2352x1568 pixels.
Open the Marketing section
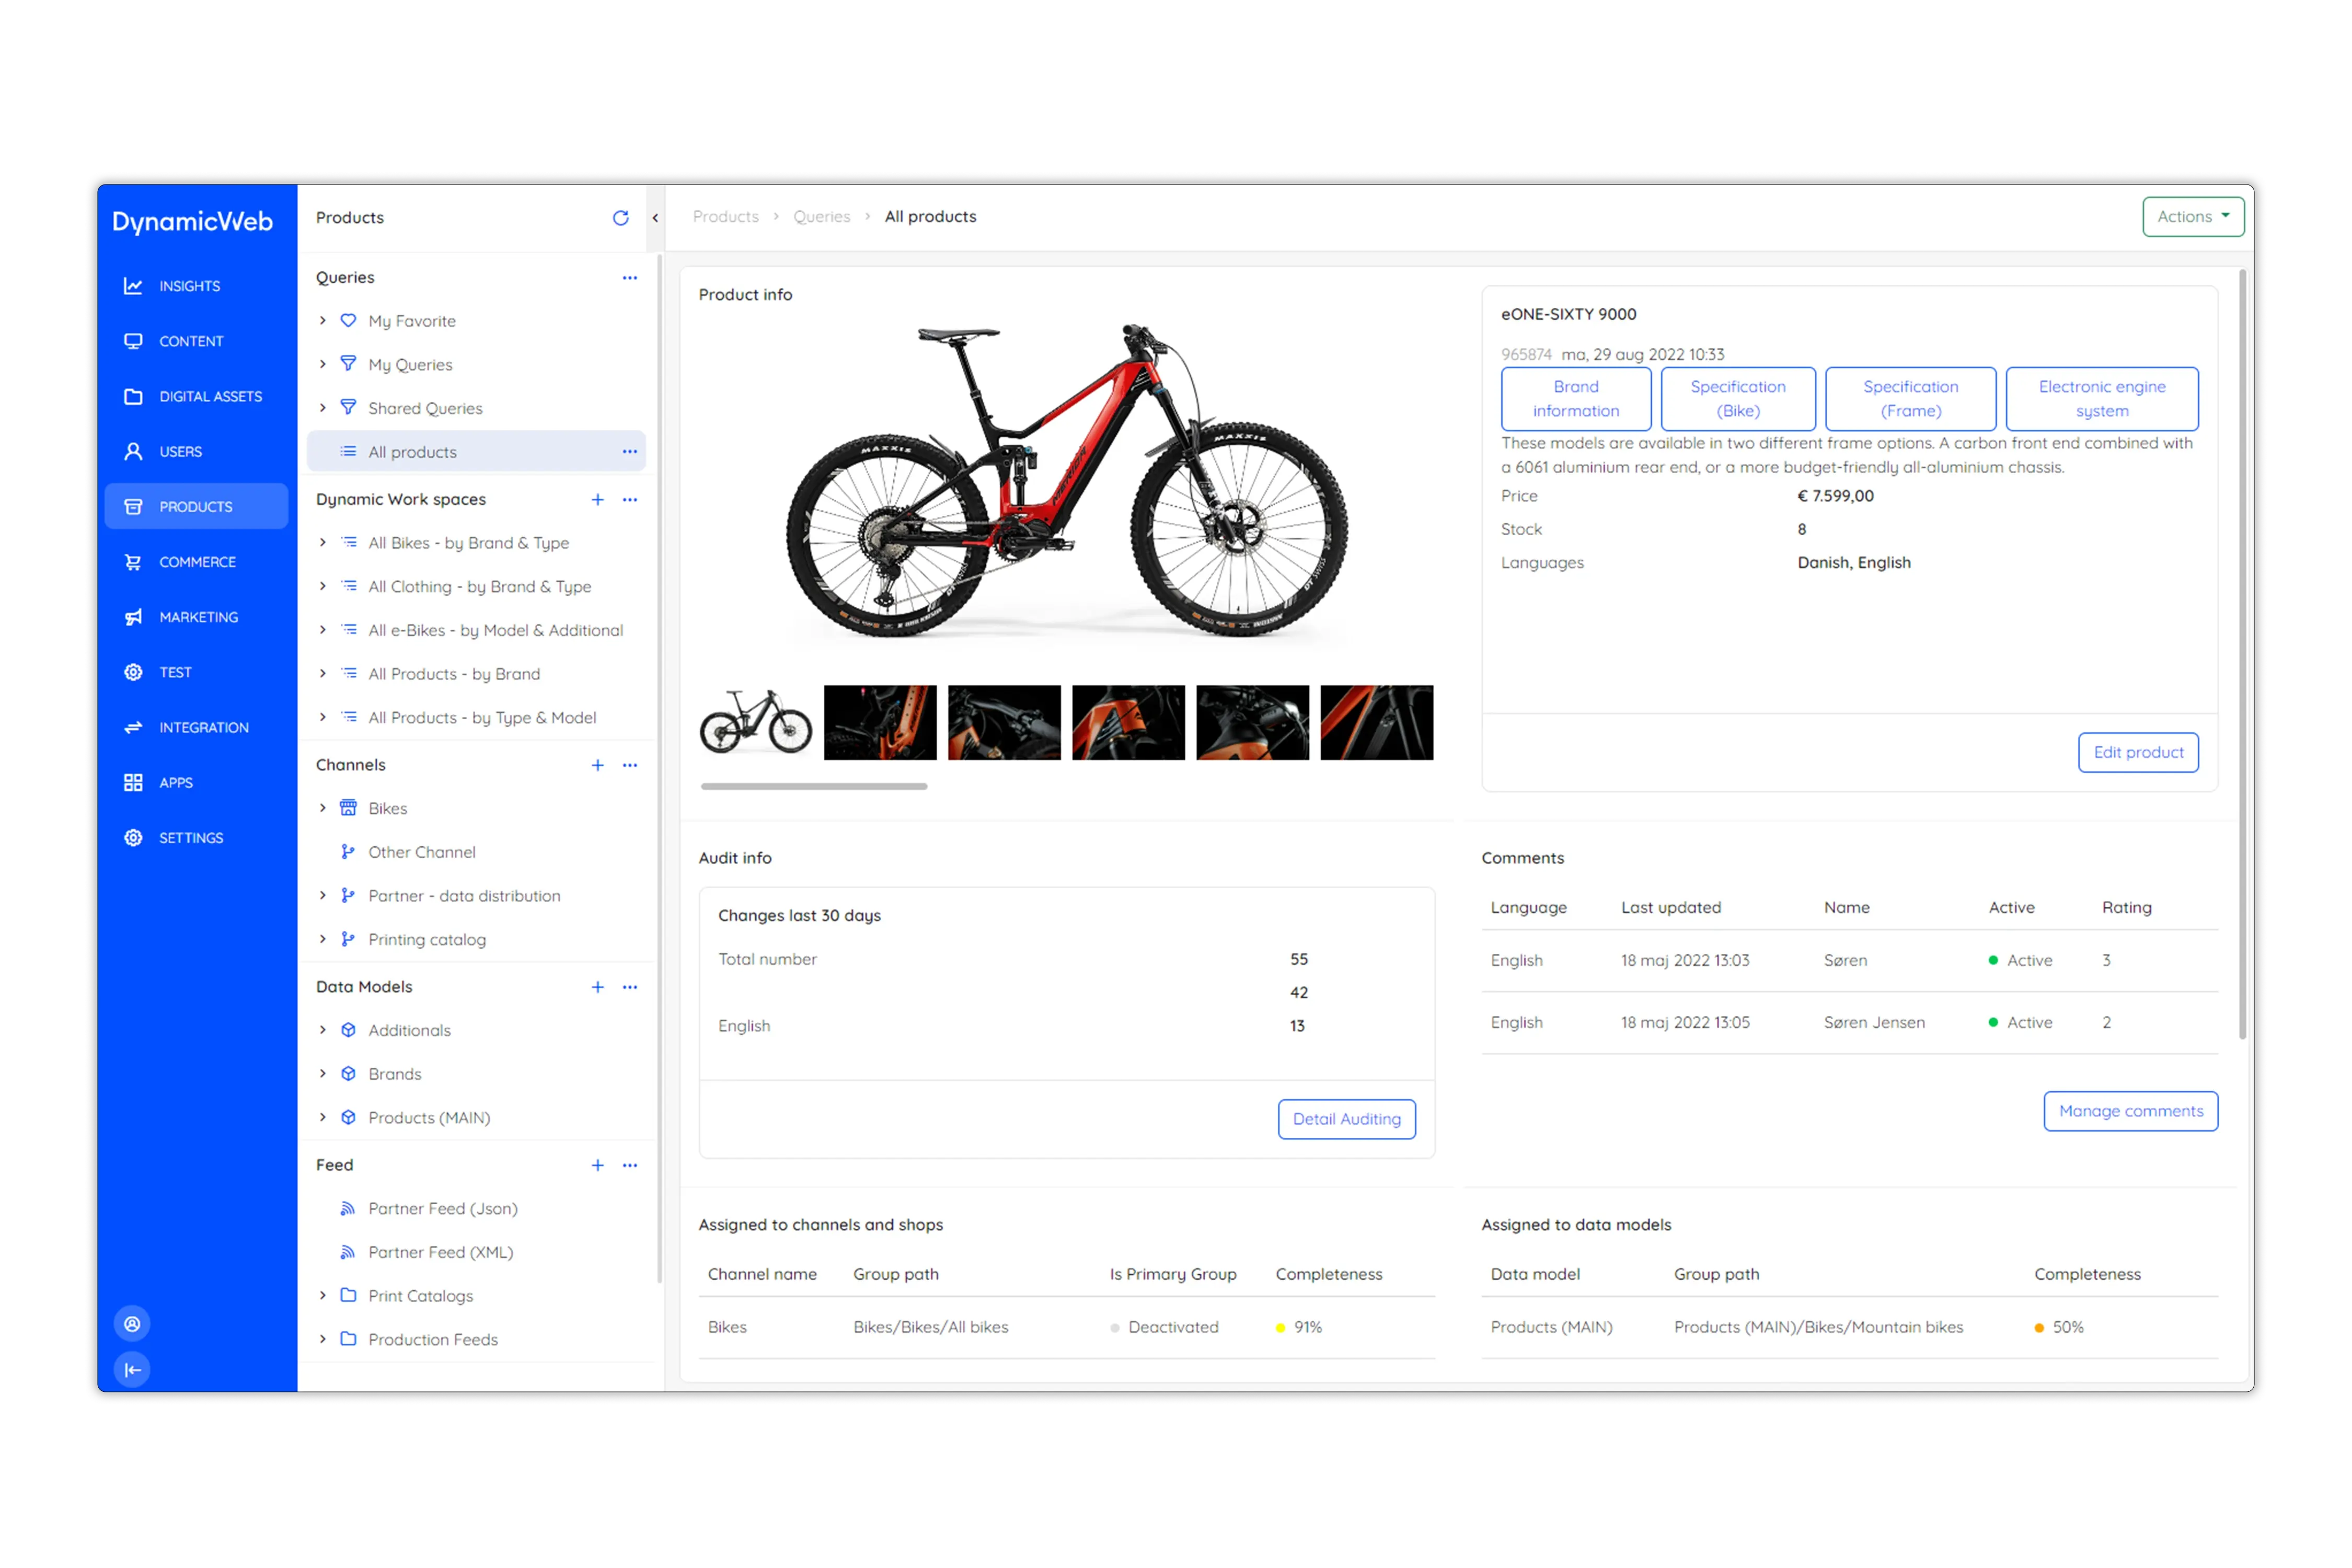pyautogui.click(x=197, y=616)
